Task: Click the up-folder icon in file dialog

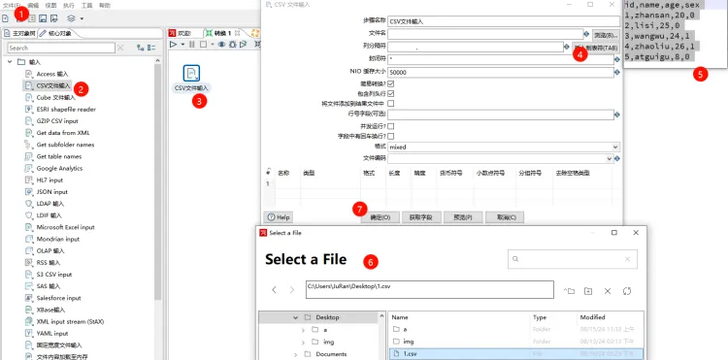Action: pyautogui.click(x=569, y=291)
